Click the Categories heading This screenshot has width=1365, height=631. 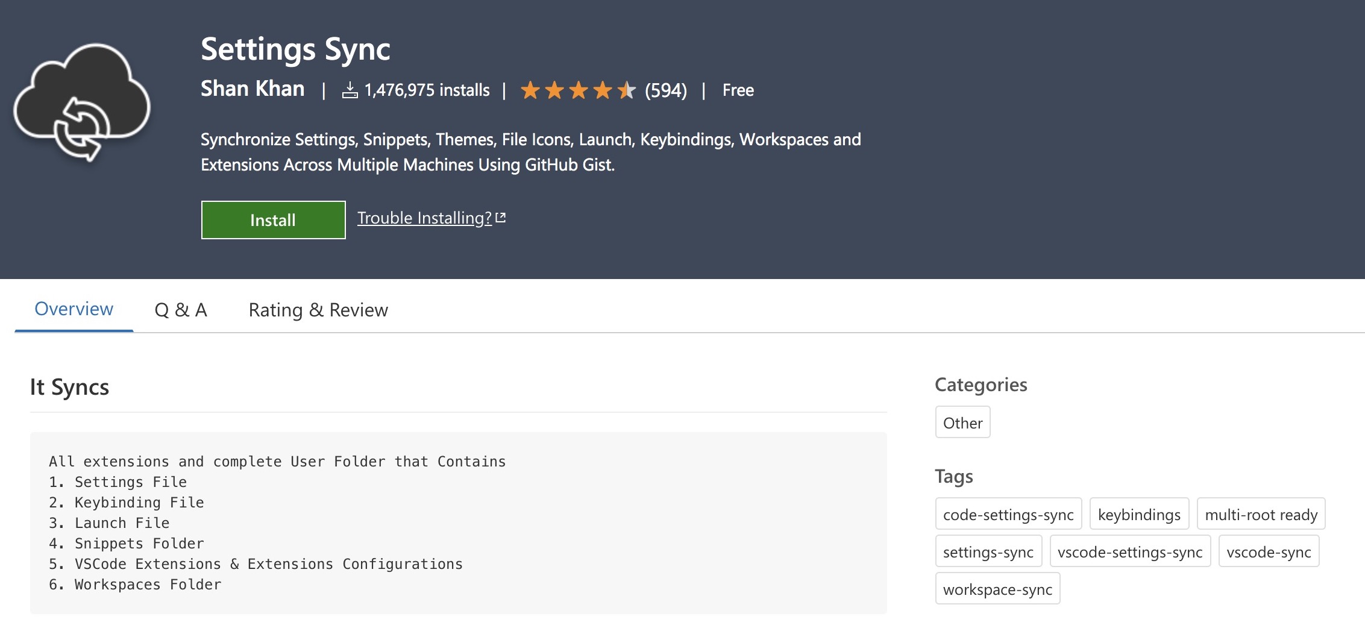coord(981,385)
